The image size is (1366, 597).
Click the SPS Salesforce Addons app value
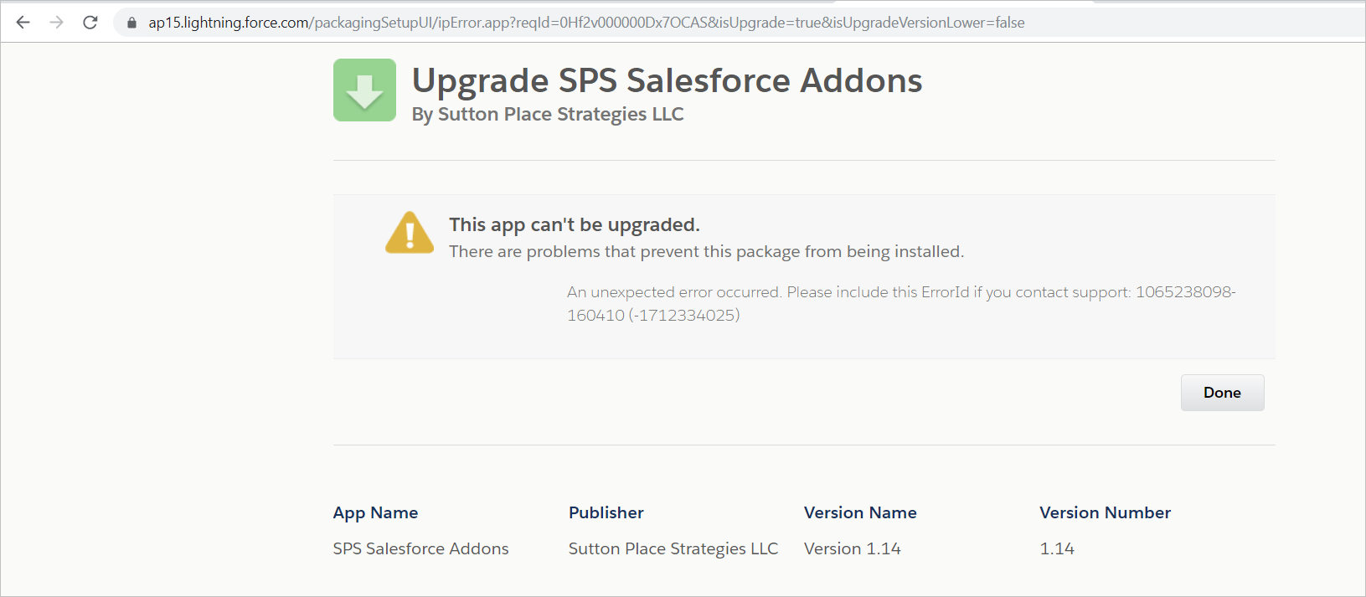pyautogui.click(x=420, y=548)
